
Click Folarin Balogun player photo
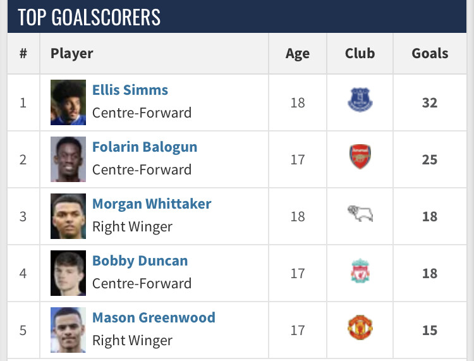coord(68,159)
